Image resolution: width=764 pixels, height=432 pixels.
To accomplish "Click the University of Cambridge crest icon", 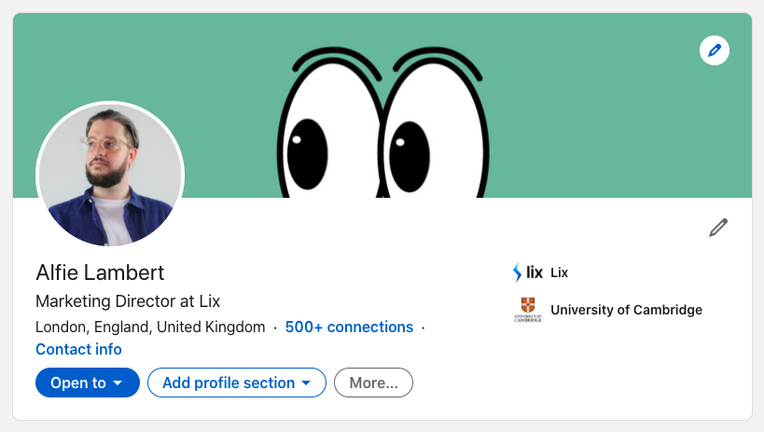I will coord(527,309).
